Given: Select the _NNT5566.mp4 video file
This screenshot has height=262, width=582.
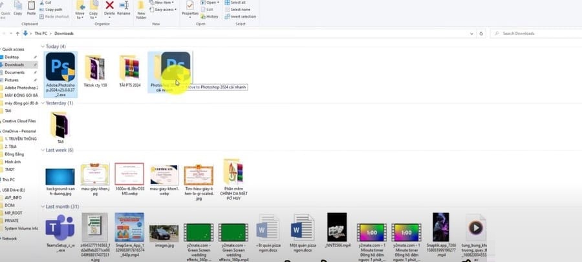Looking at the screenshot, I should click(337, 230).
